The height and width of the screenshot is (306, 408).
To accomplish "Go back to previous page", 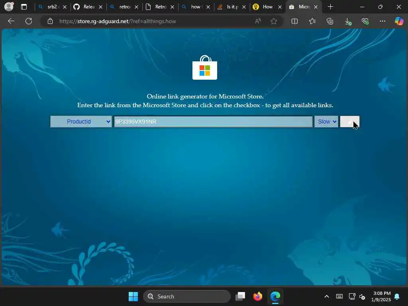I will pos(11,21).
